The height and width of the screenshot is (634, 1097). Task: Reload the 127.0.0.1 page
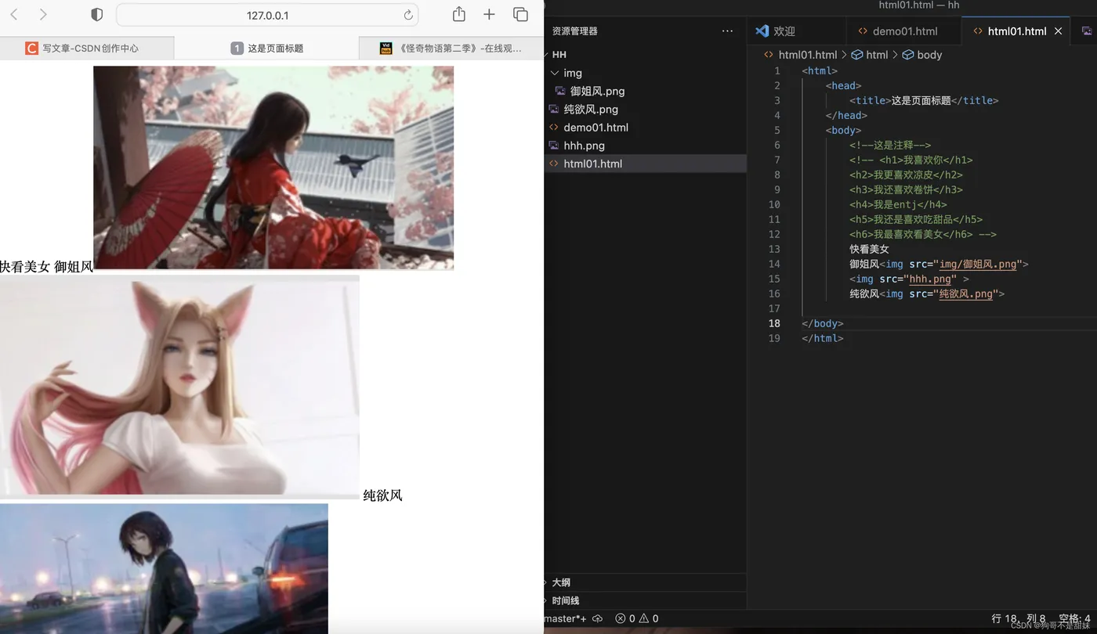coord(408,15)
